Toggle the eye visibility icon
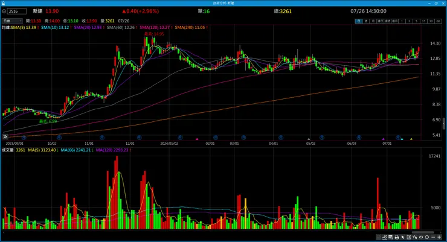Viewport: 447px width, 242px height. tap(421, 237)
